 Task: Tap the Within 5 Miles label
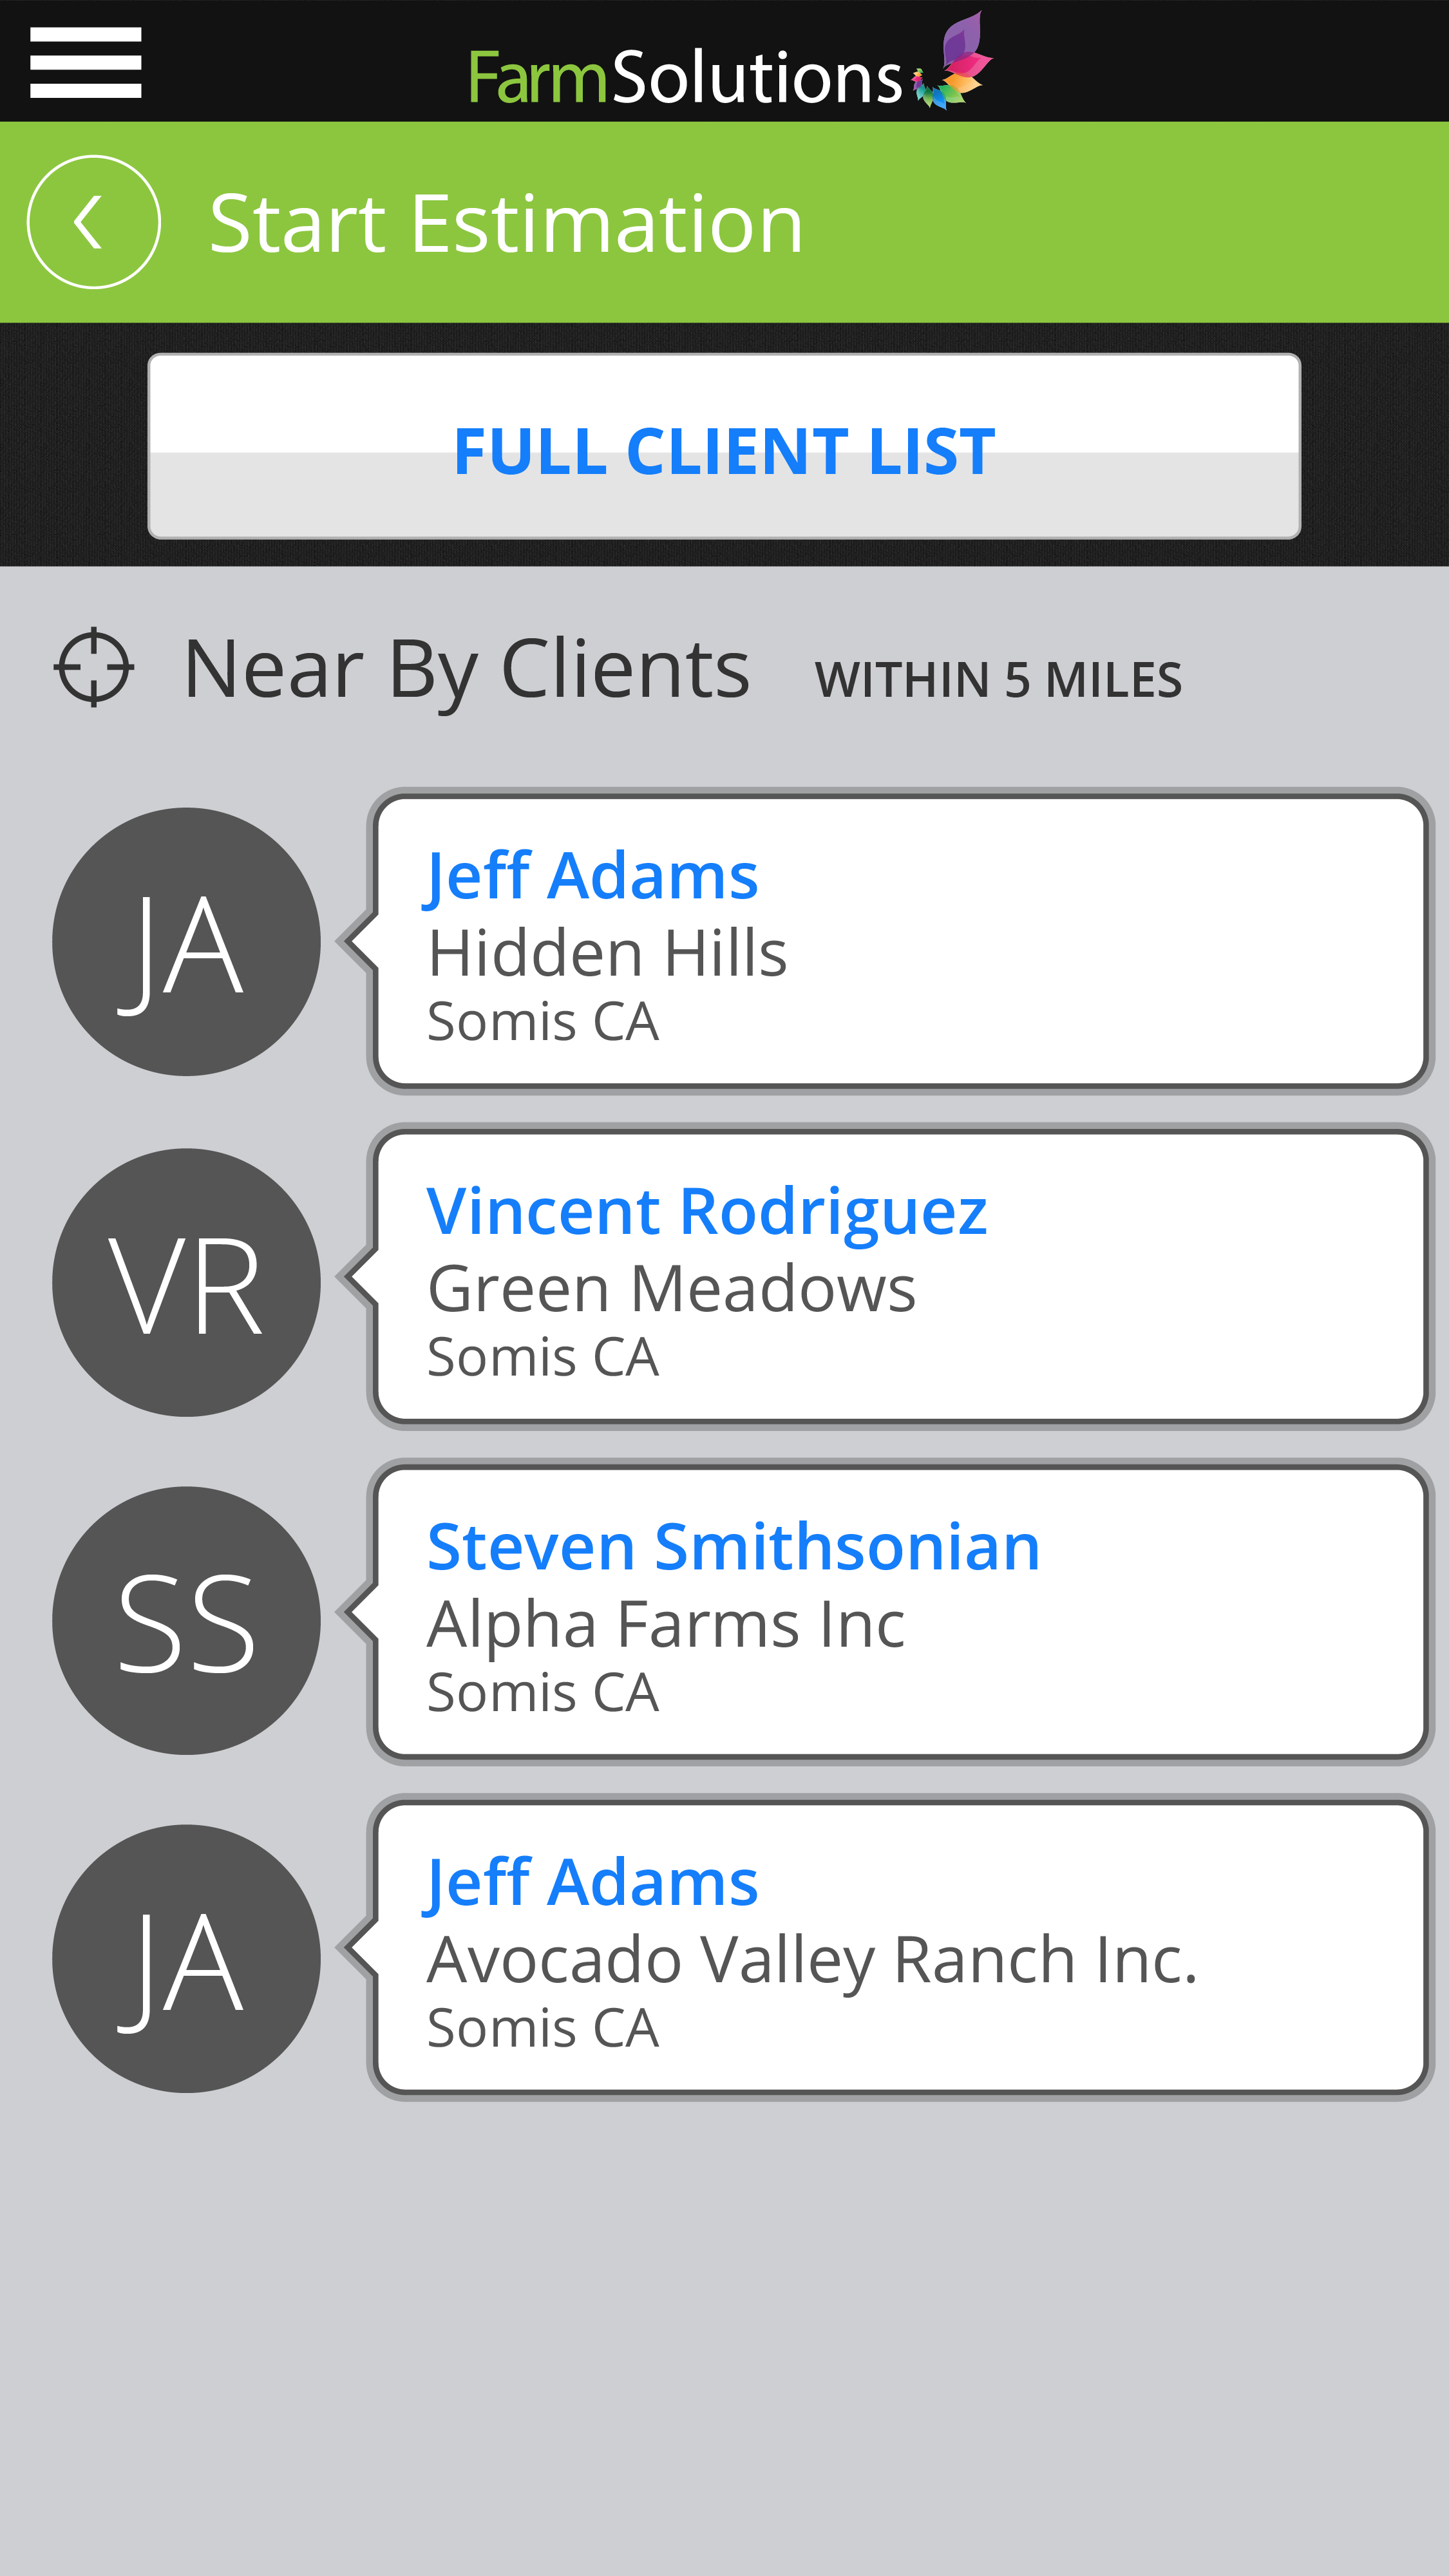tap(998, 680)
